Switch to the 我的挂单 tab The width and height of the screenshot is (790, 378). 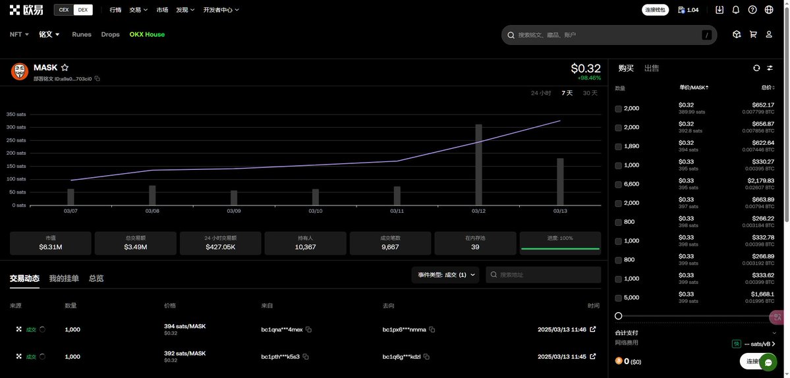click(64, 279)
